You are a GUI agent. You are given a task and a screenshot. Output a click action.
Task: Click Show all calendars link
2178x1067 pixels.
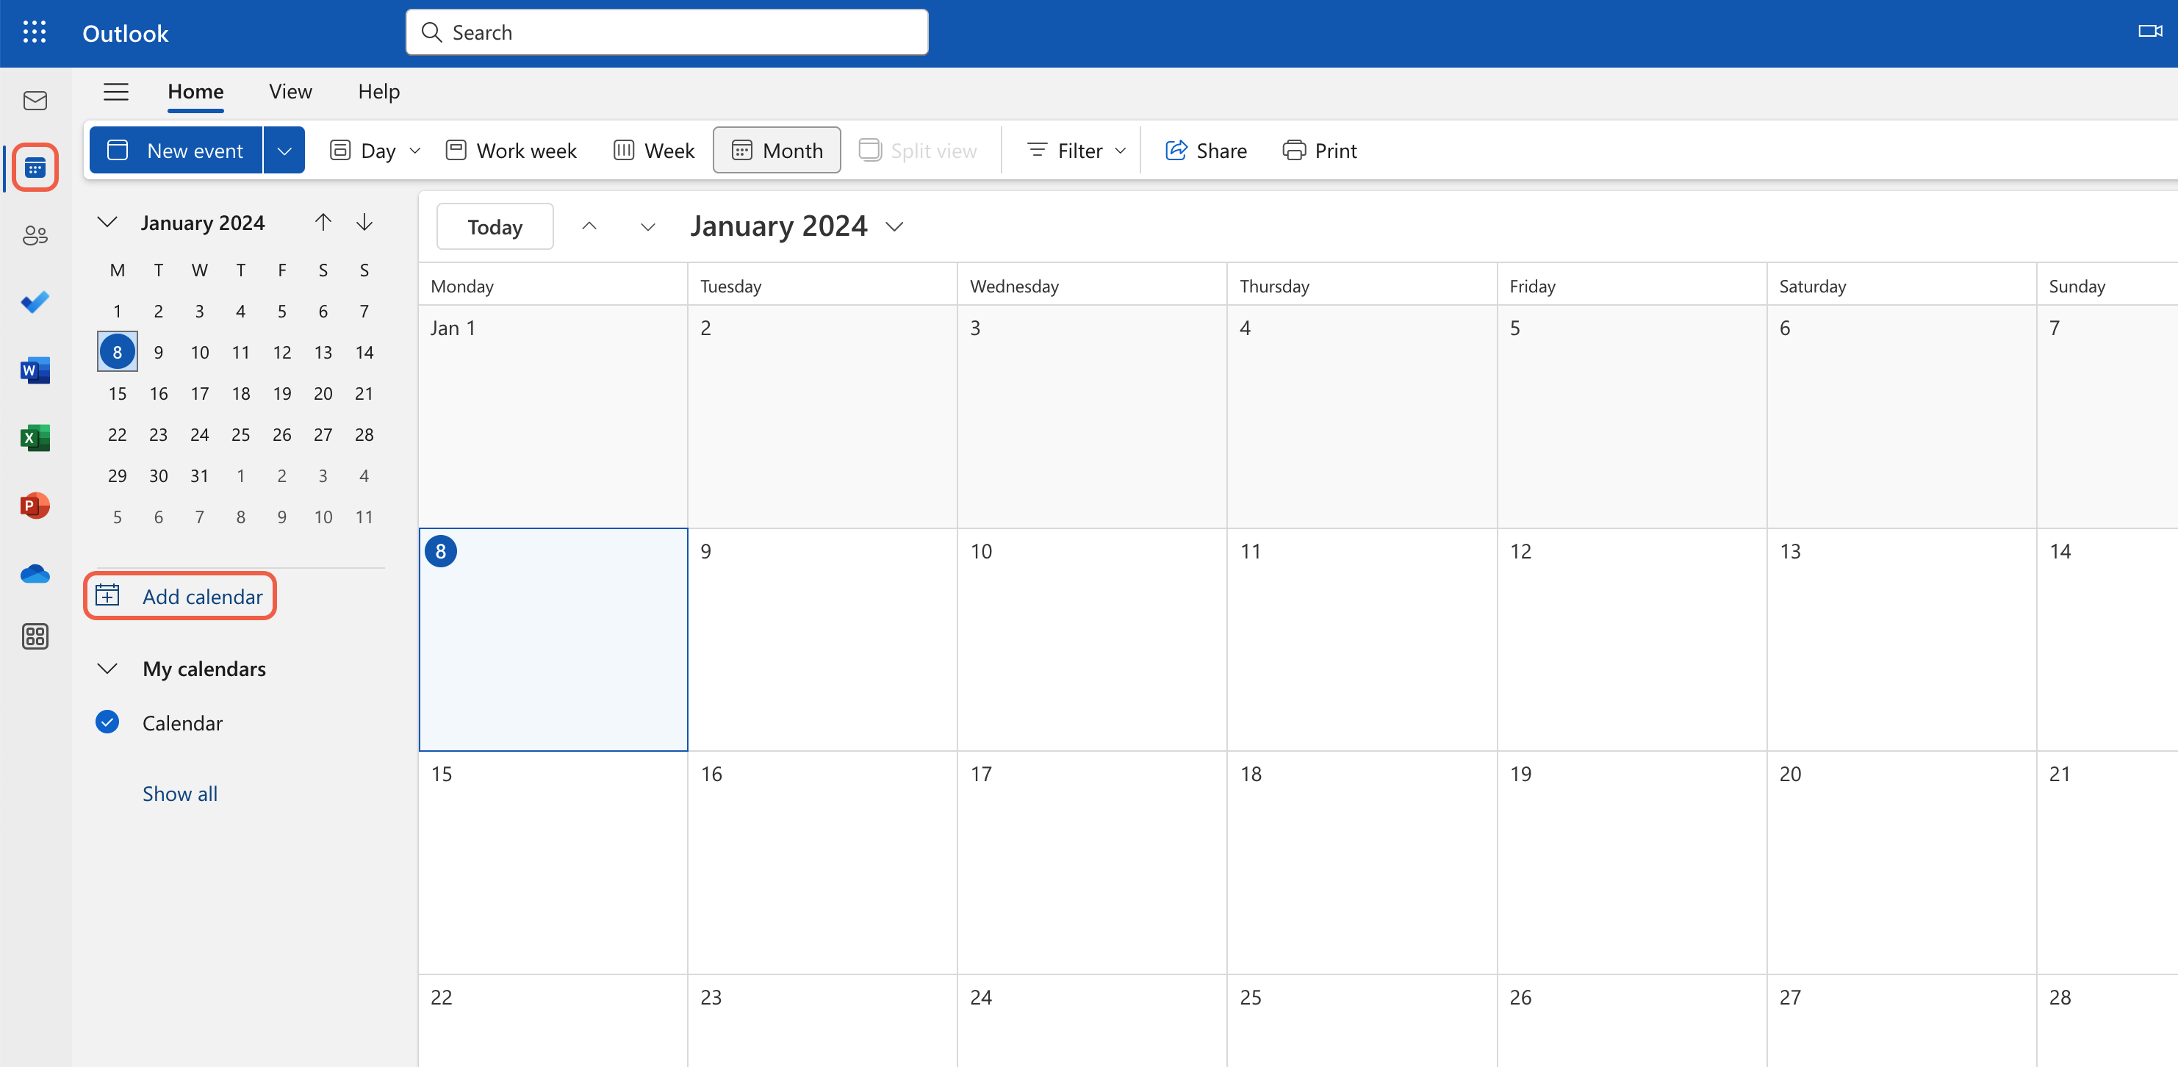click(179, 792)
